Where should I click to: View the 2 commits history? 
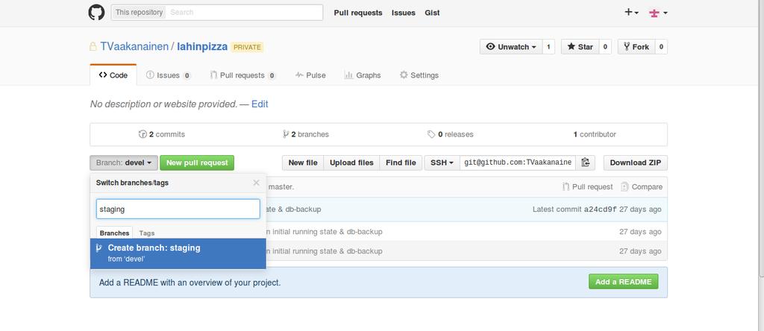(162, 134)
